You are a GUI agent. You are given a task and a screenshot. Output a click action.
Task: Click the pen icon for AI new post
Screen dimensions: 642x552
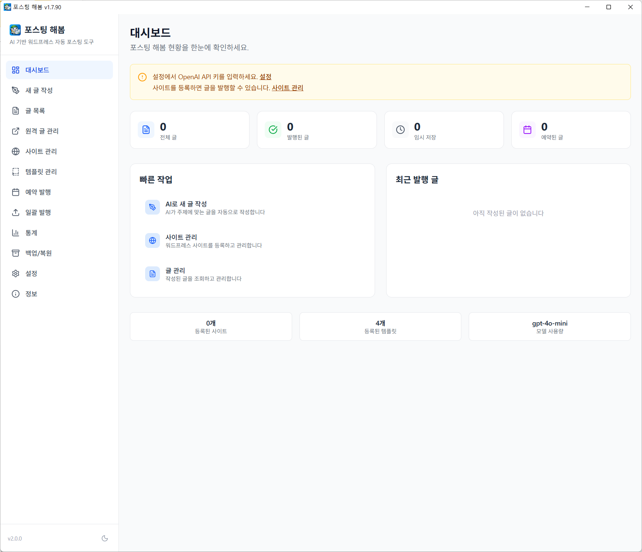[x=153, y=207]
